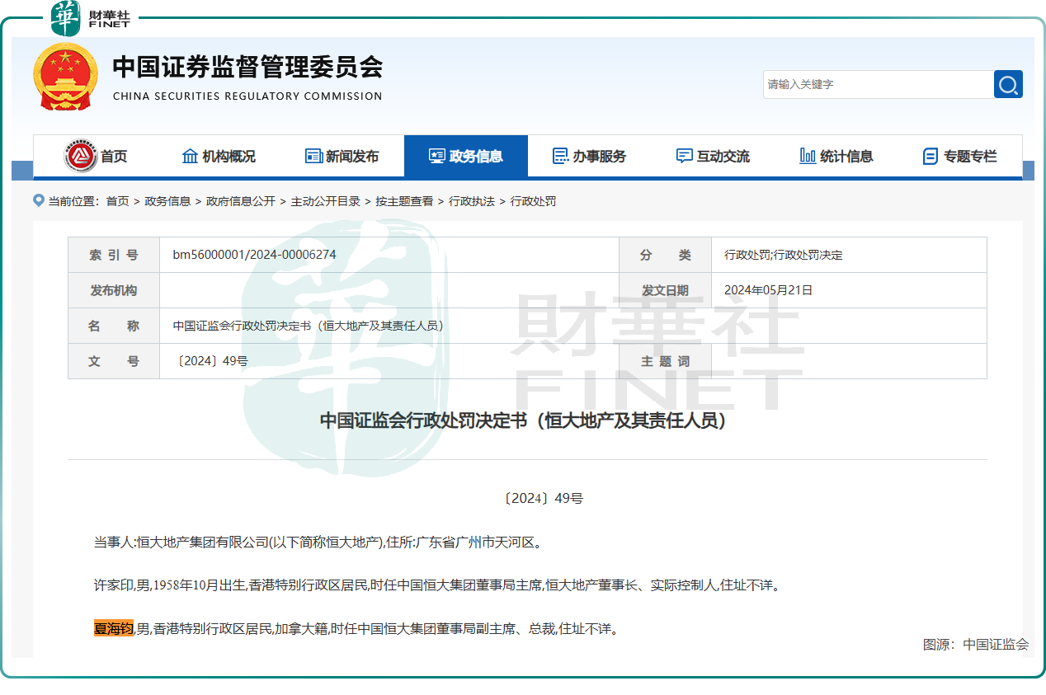This screenshot has width=1046, height=695.
Task: Click the 发文日期 label cell
Action: coord(666,290)
